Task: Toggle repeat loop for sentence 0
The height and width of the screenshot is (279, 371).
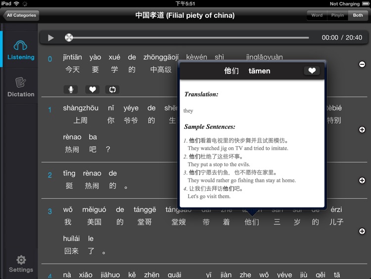Action: [x=112, y=90]
